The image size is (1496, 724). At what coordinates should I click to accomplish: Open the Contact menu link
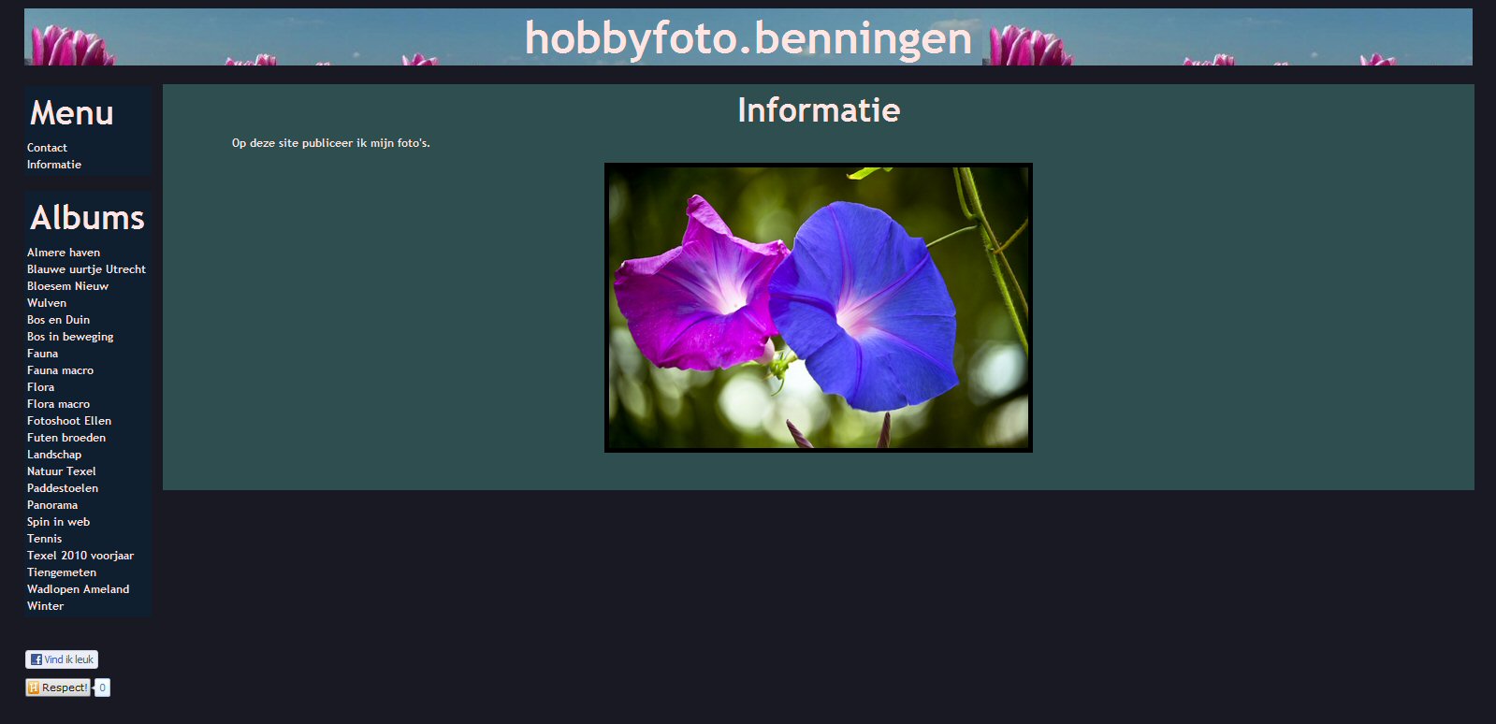click(x=47, y=148)
